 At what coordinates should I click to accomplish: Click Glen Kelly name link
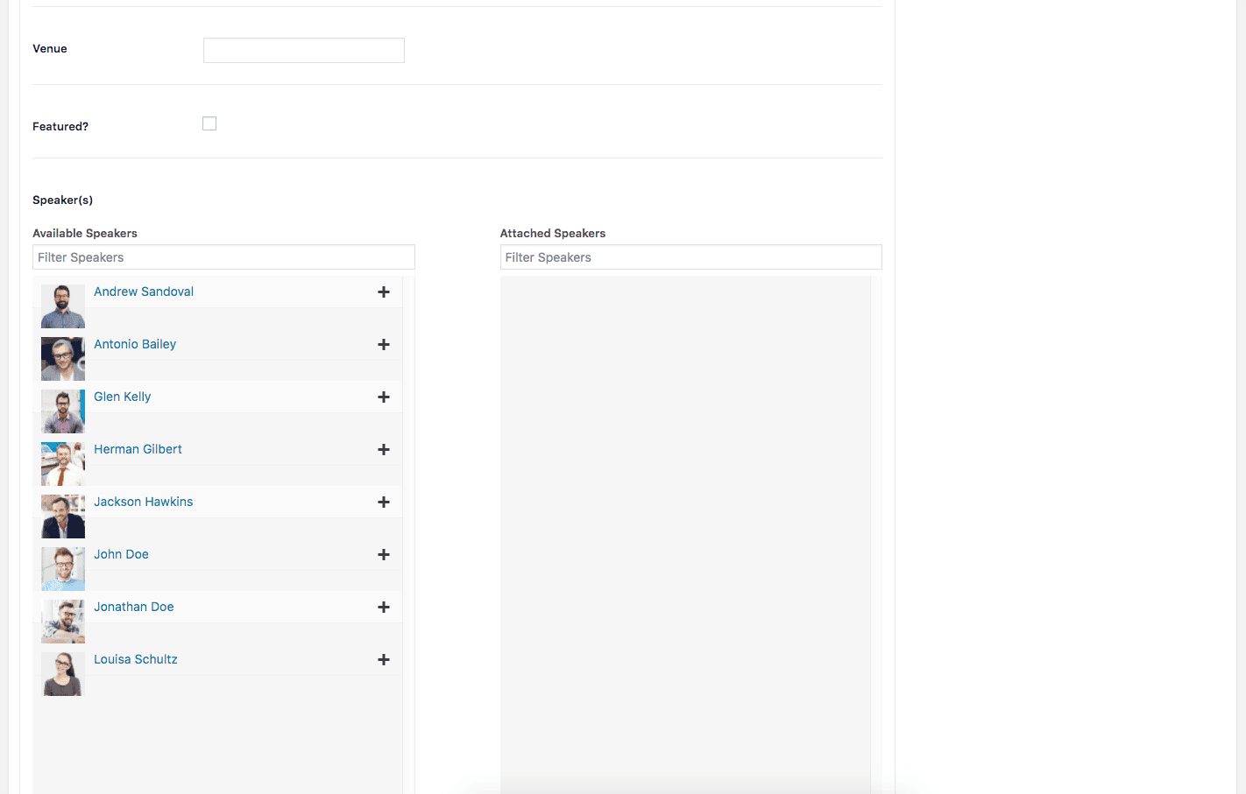point(123,397)
